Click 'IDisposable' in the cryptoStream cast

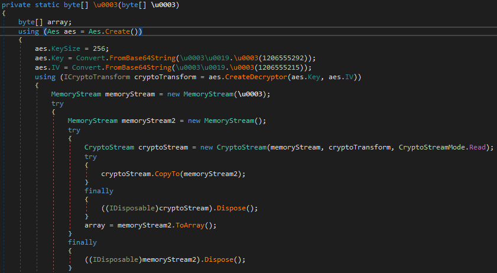point(132,209)
